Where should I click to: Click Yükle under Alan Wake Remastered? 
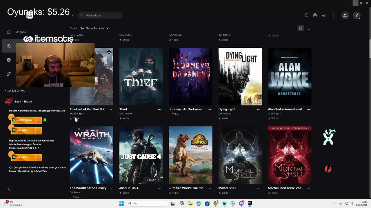pyautogui.click(x=273, y=118)
